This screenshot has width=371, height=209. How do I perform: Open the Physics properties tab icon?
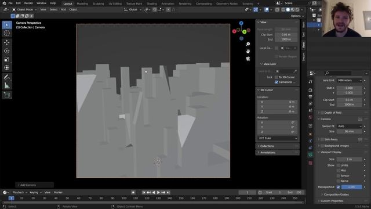[311, 140]
